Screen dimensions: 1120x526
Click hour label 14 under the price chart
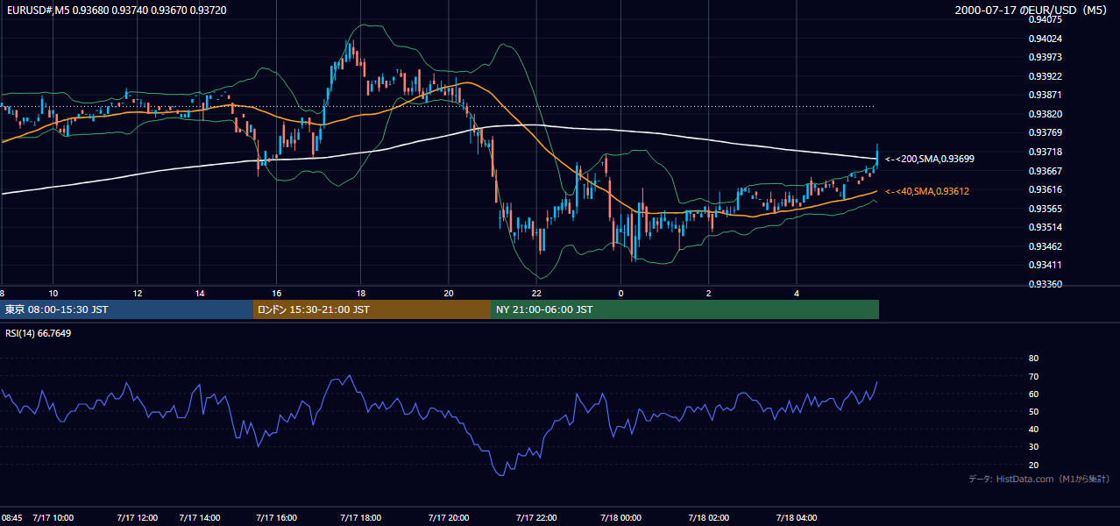pos(199,293)
